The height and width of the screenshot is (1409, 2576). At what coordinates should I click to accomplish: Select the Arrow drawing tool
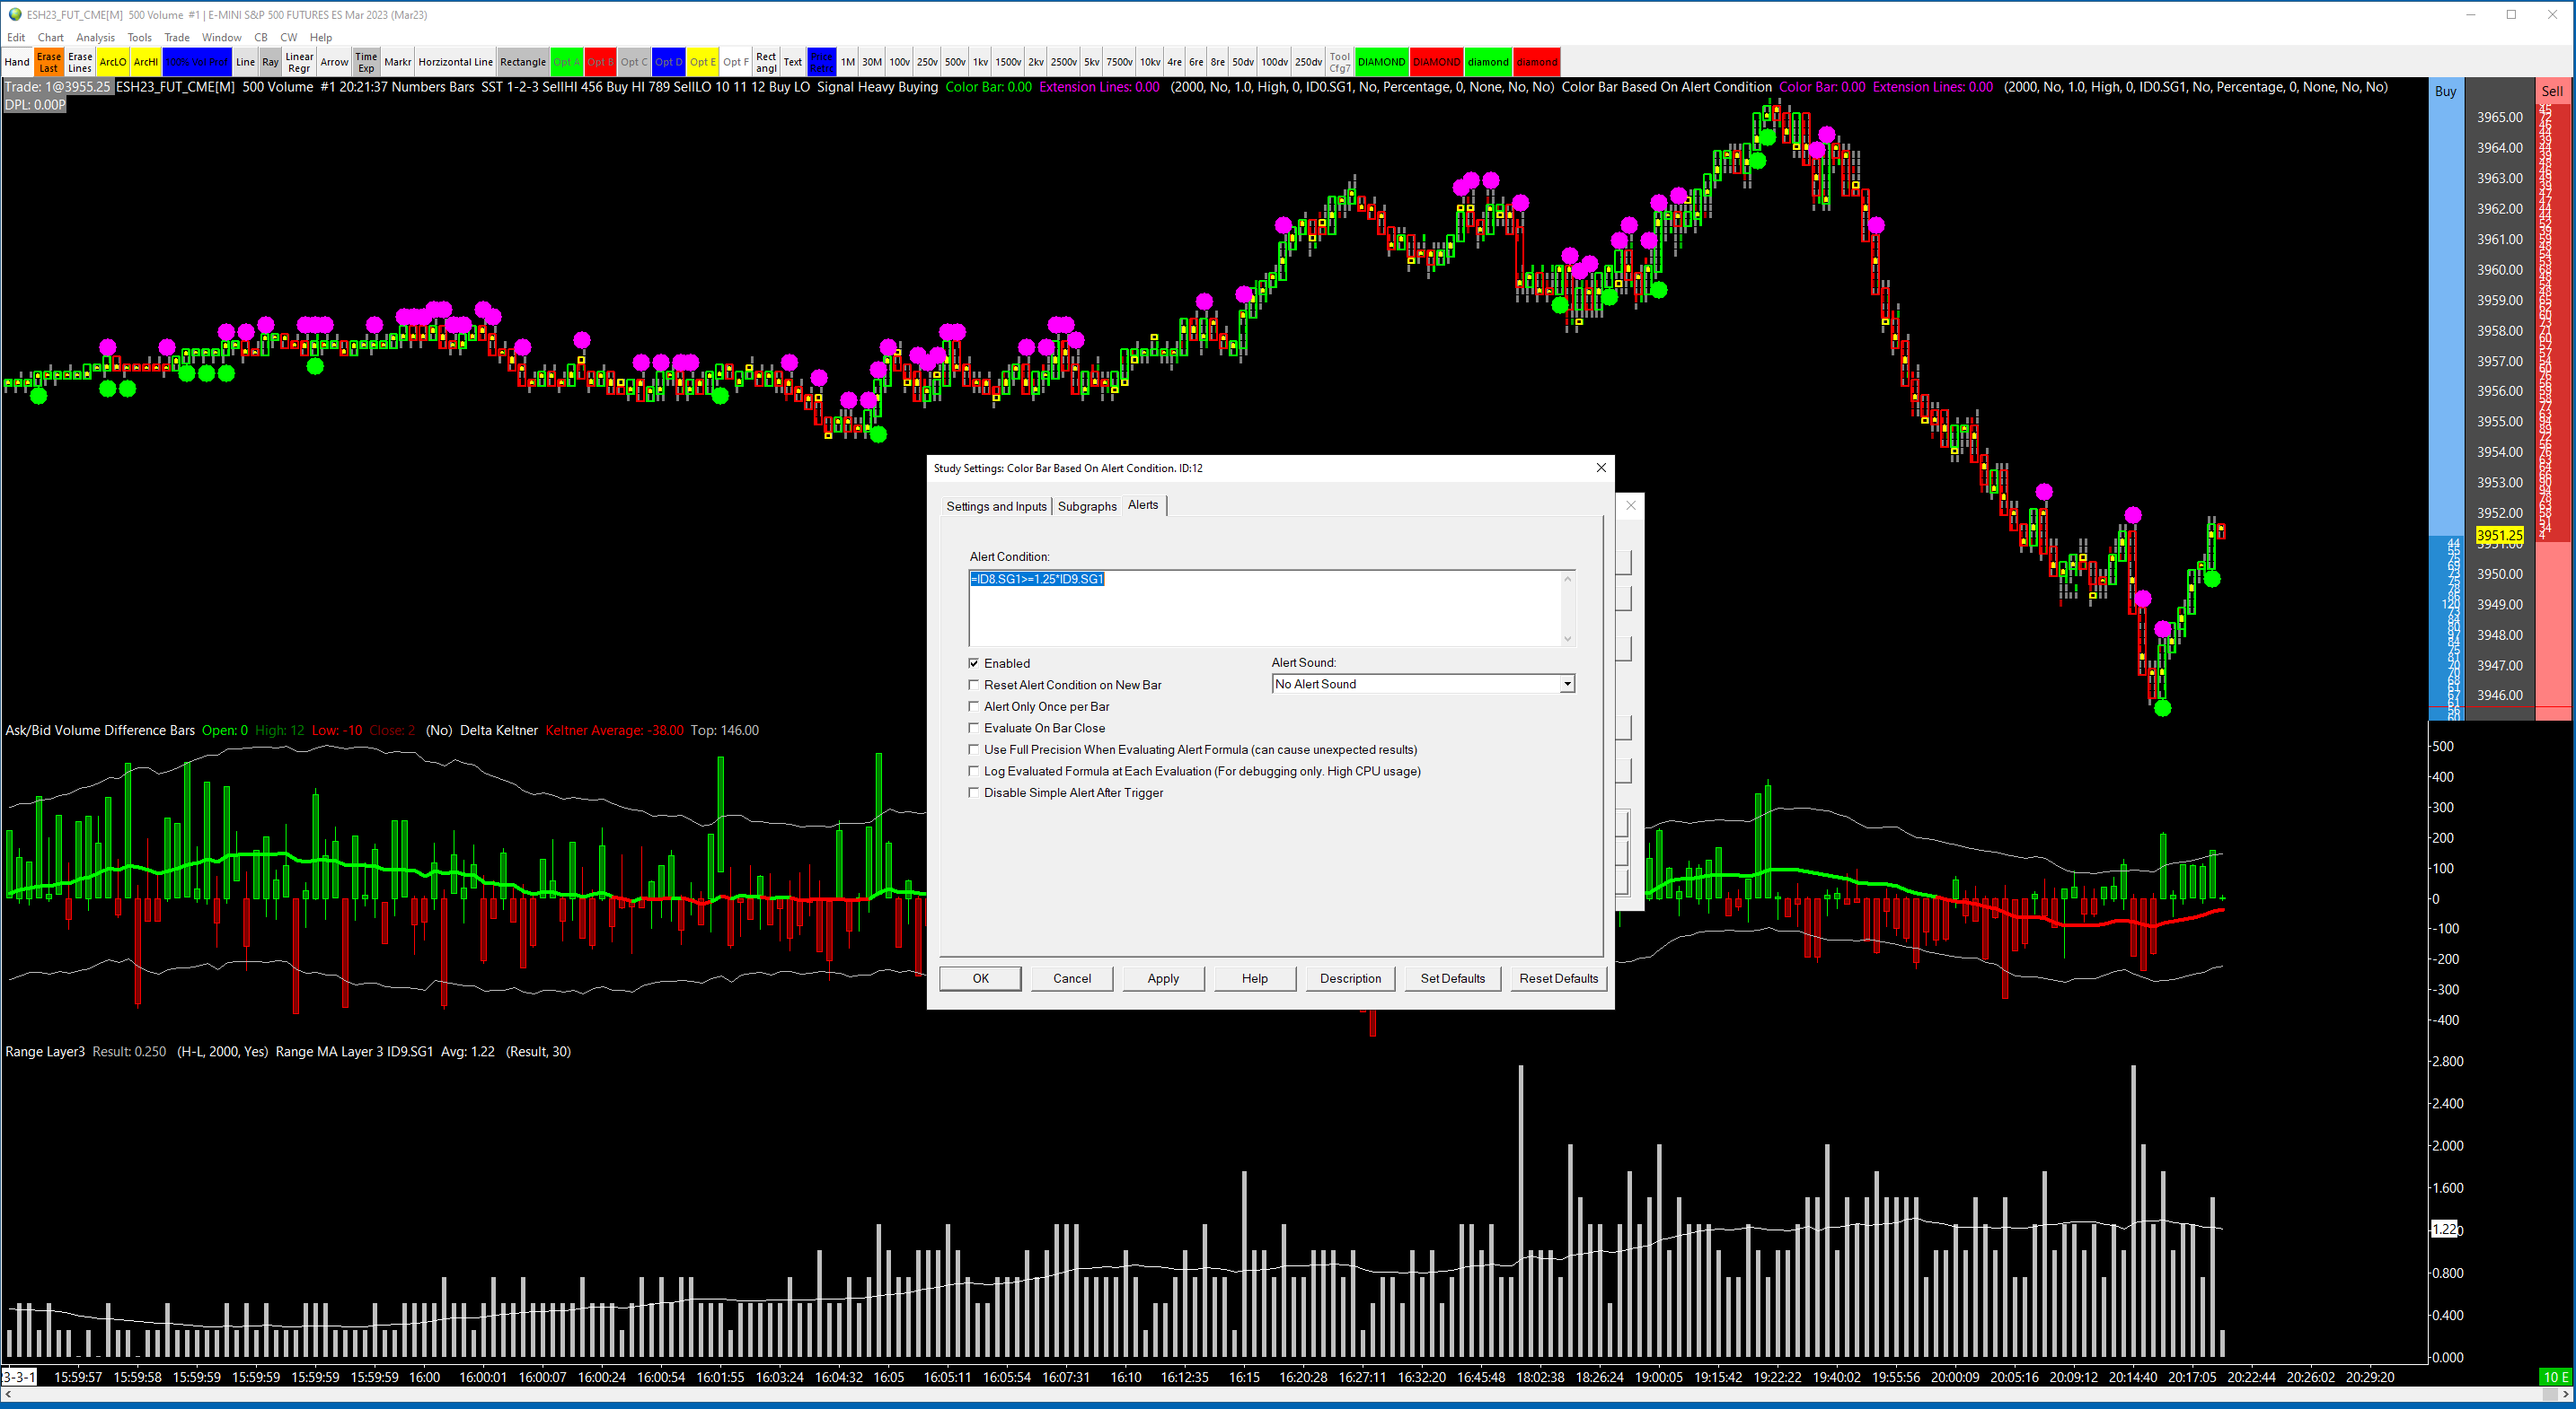coord(334,62)
